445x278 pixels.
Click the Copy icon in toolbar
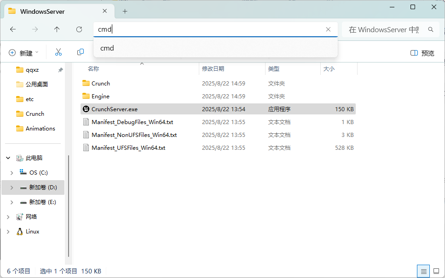pos(81,53)
